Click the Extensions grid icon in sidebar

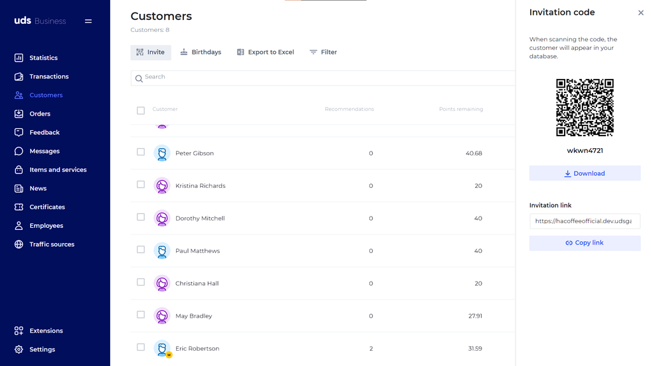click(x=19, y=331)
